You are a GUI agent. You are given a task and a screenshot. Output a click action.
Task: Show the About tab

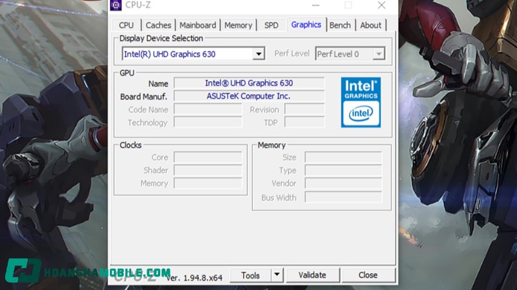(370, 25)
